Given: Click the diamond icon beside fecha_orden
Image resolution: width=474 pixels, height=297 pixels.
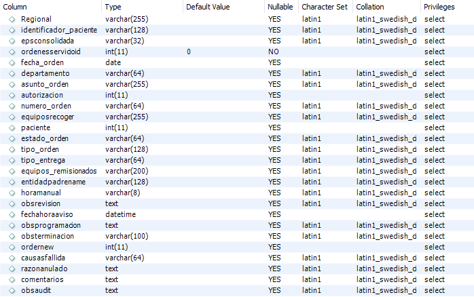Looking at the screenshot, I should 12,63.
